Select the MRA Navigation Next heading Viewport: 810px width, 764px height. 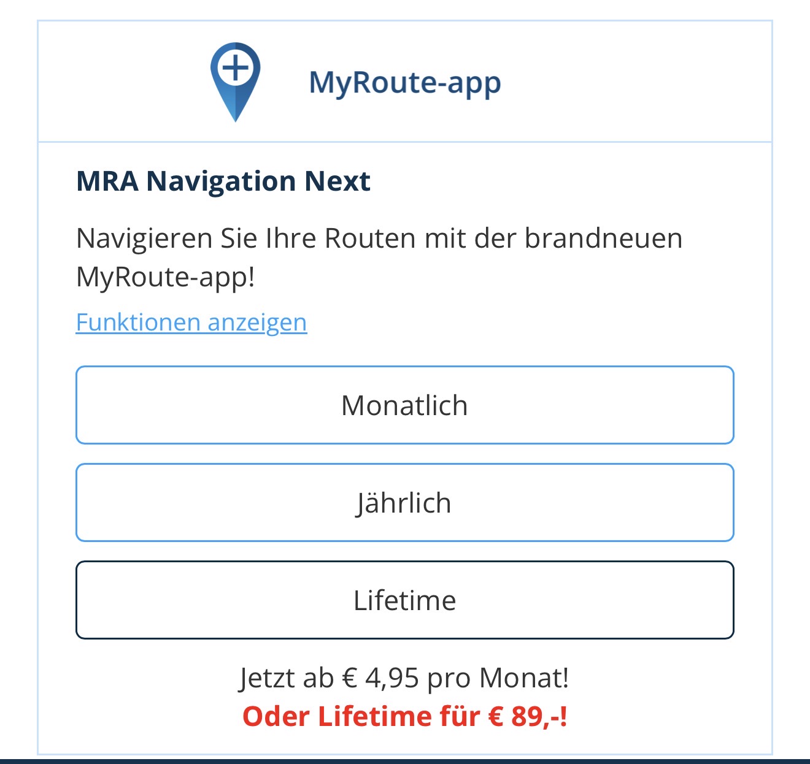(223, 181)
